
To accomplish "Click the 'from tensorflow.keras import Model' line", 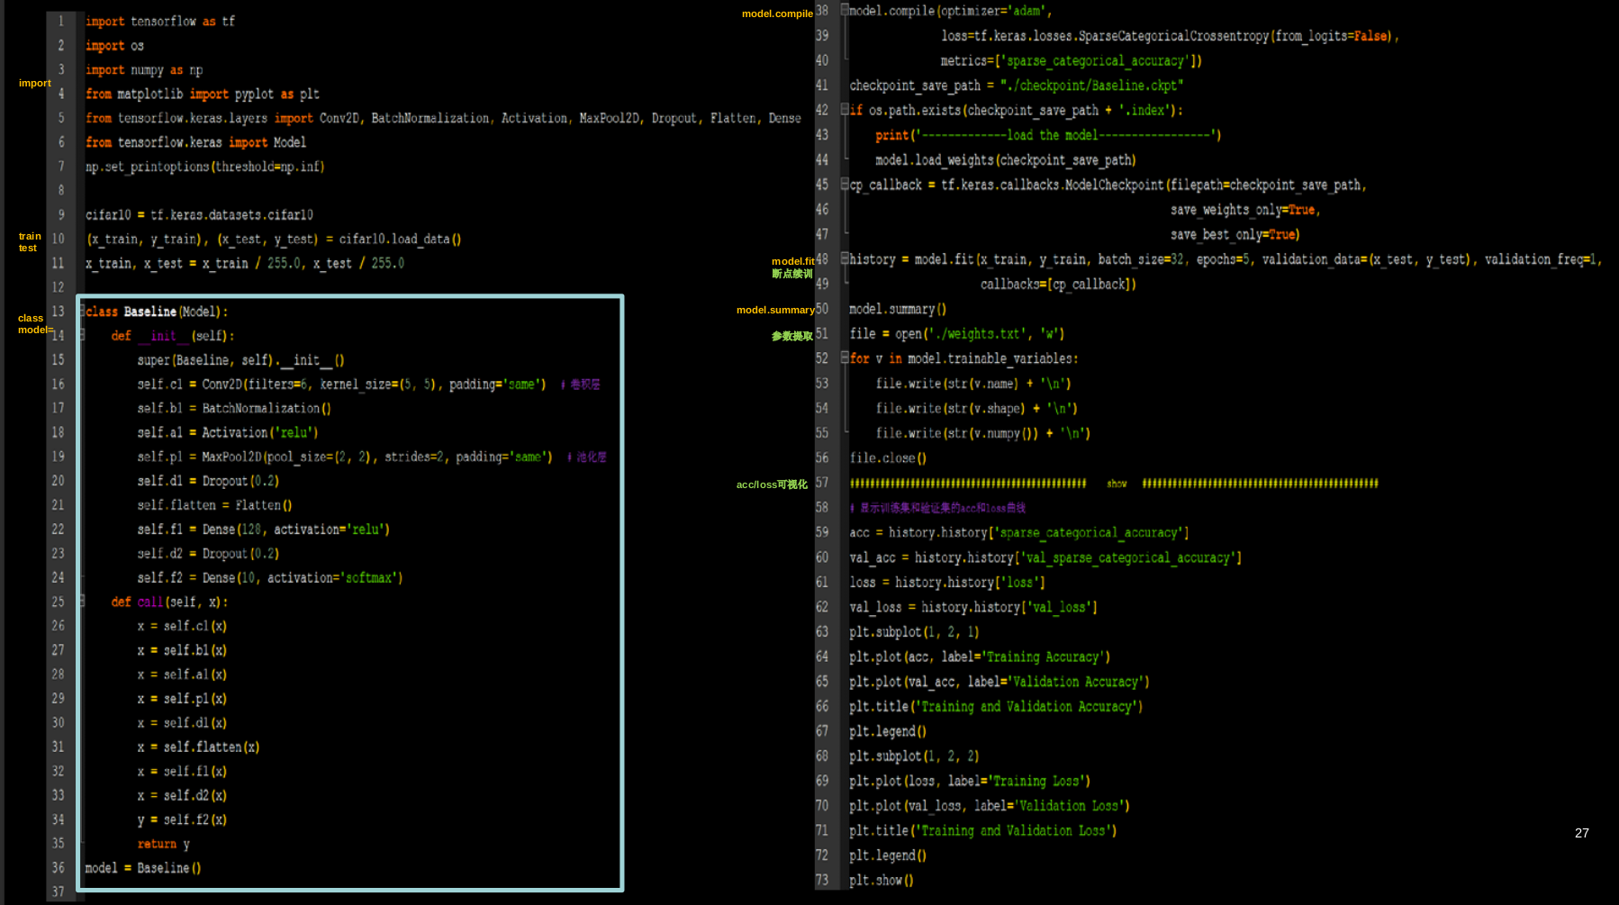I will click(196, 142).
